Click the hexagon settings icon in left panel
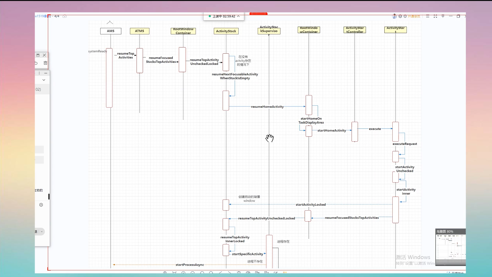This screenshot has height=277, width=492. [x=41, y=205]
